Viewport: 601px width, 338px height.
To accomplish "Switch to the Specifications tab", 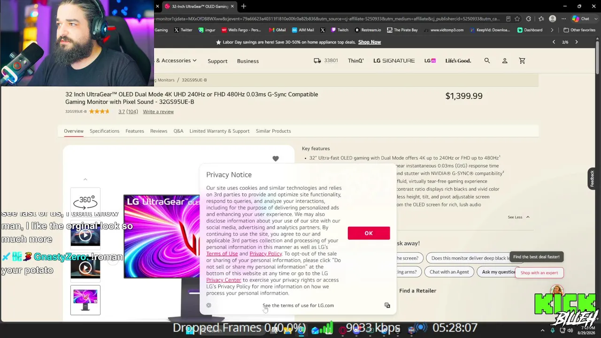I will pyautogui.click(x=104, y=131).
